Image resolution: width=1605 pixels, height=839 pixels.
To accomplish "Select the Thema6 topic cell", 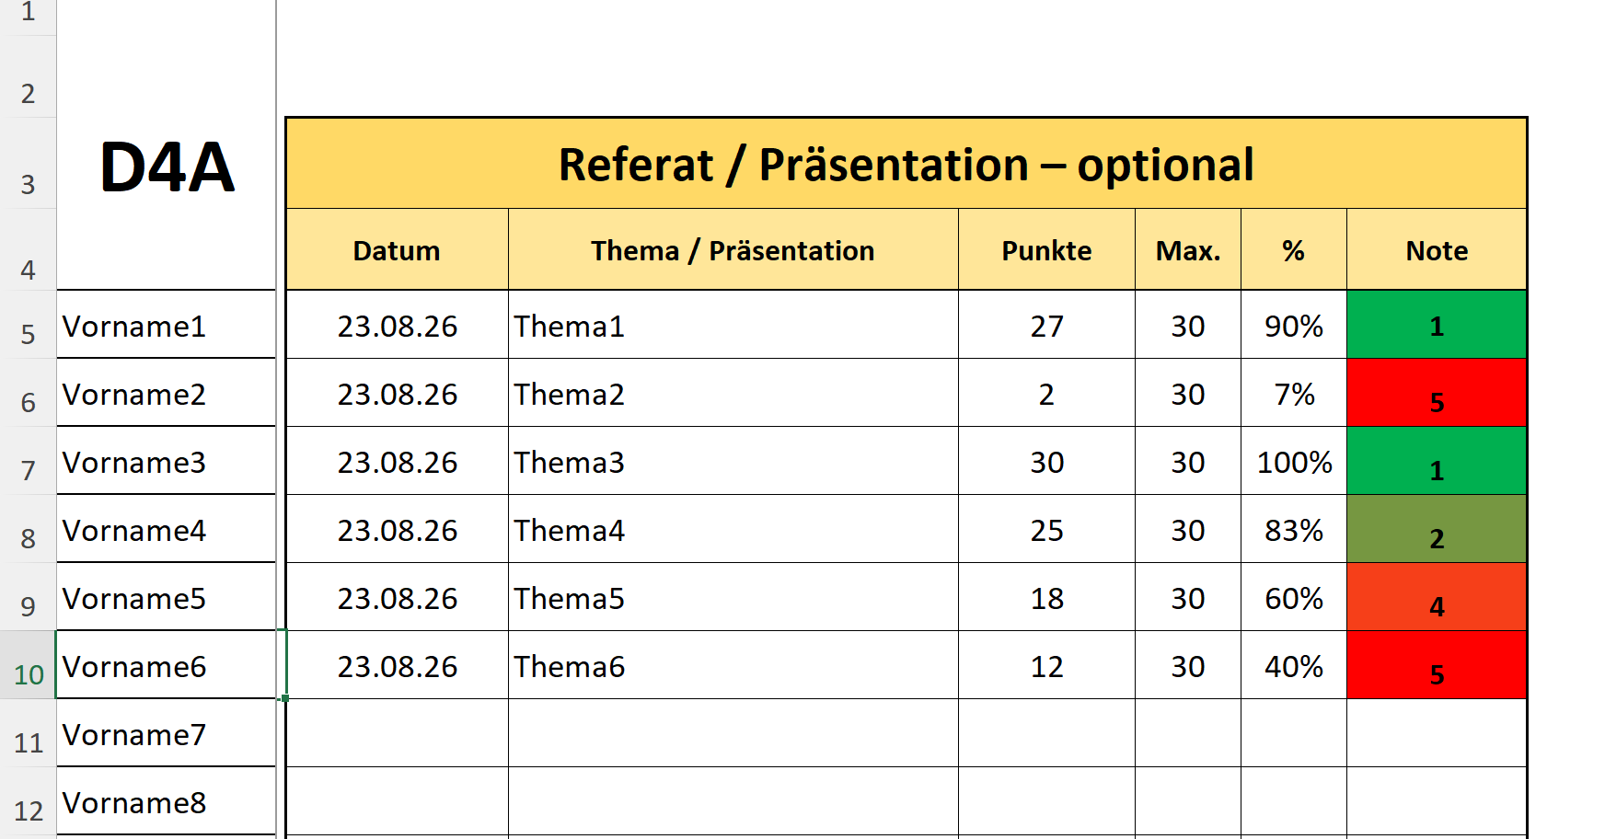I will tap(733, 665).
